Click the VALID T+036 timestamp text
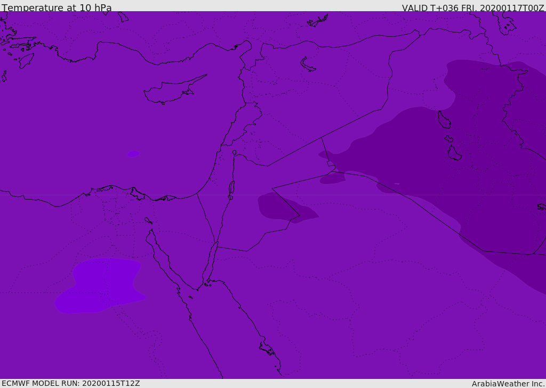The image size is (546, 388). [472, 8]
